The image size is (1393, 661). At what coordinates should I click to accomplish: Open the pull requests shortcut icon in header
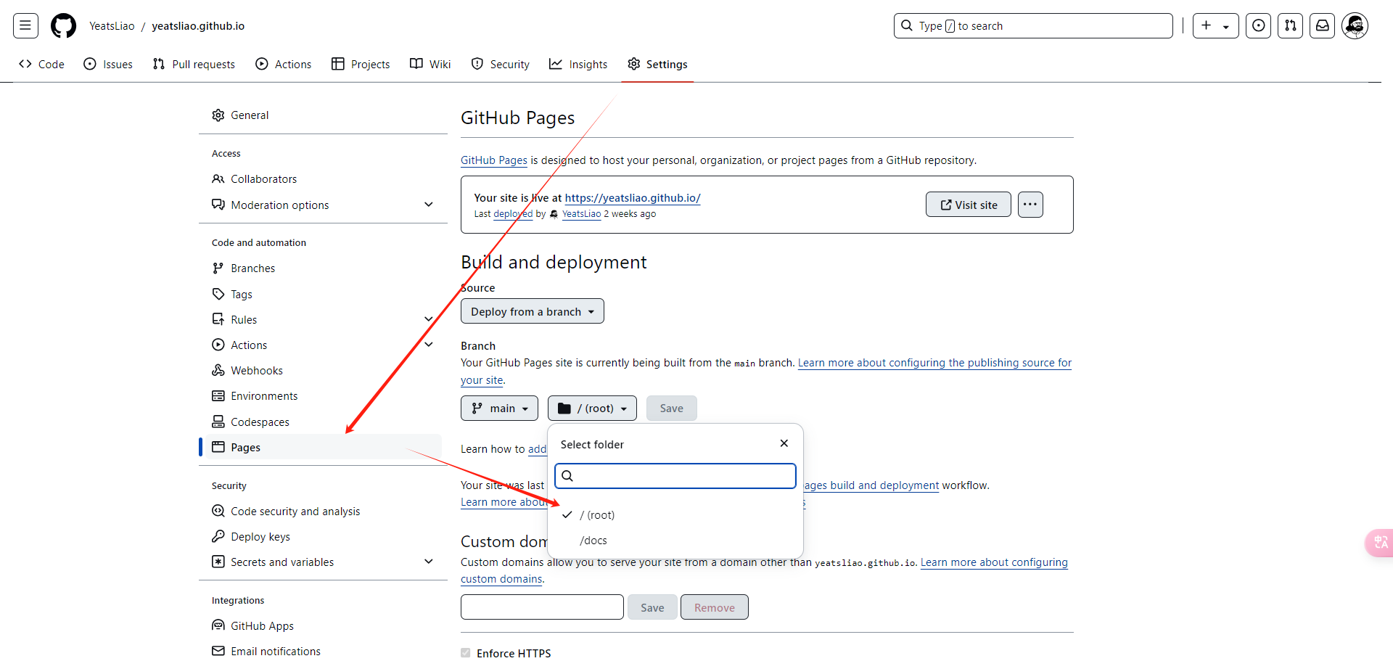pyautogui.click(x=1290, y=26)
